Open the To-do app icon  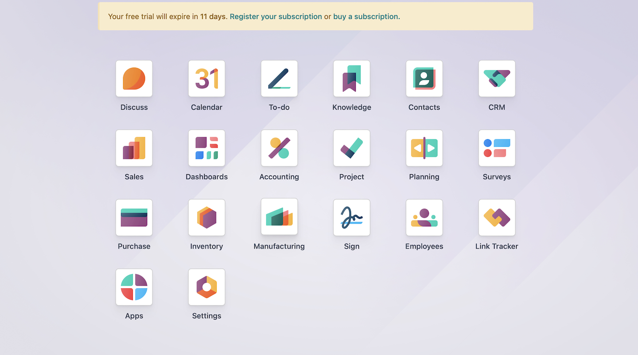click(279, 79)
